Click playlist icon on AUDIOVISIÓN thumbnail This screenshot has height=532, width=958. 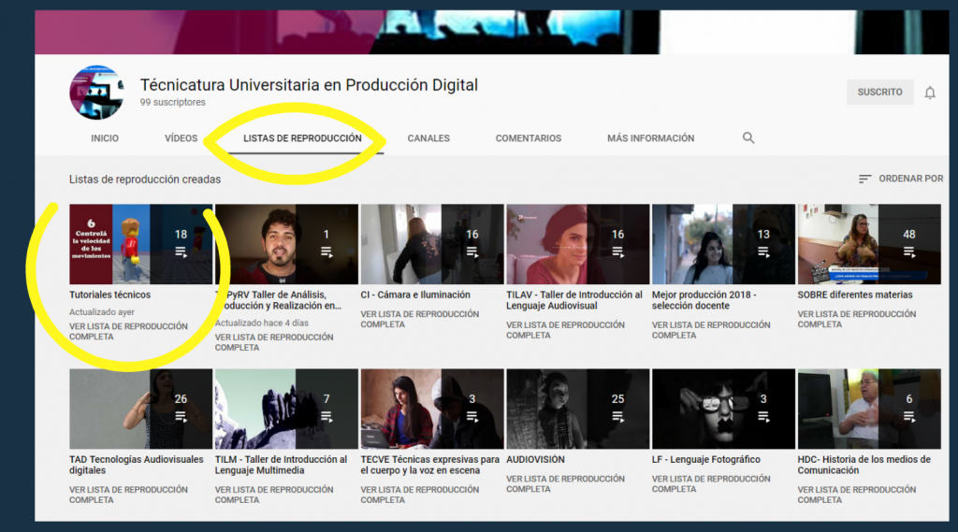pos(617,417)
